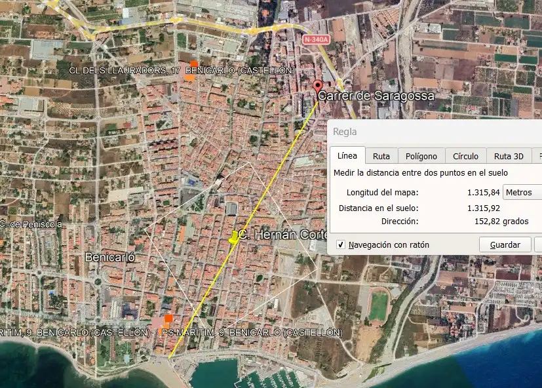Open the Metros units dropdown
Screen dimensions: 542x388
[522, 192]
